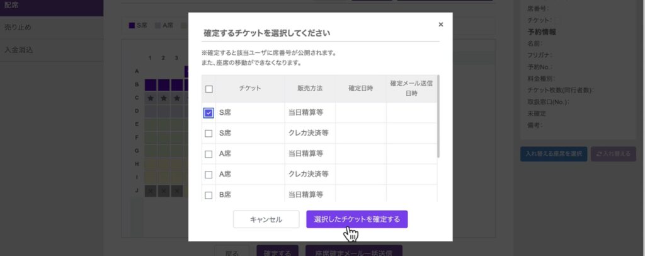Enable the A席 クレカ決済等 checkbox
Viewport: 645px width, 256px height.
[x=208, y=174]
